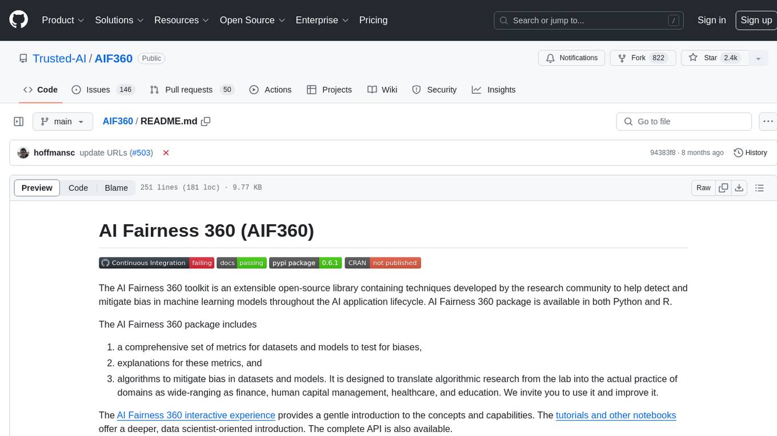Click the docs passing badge
This screenshot has width=777, height=436.
pyautogui.click(x=241, y=263)
